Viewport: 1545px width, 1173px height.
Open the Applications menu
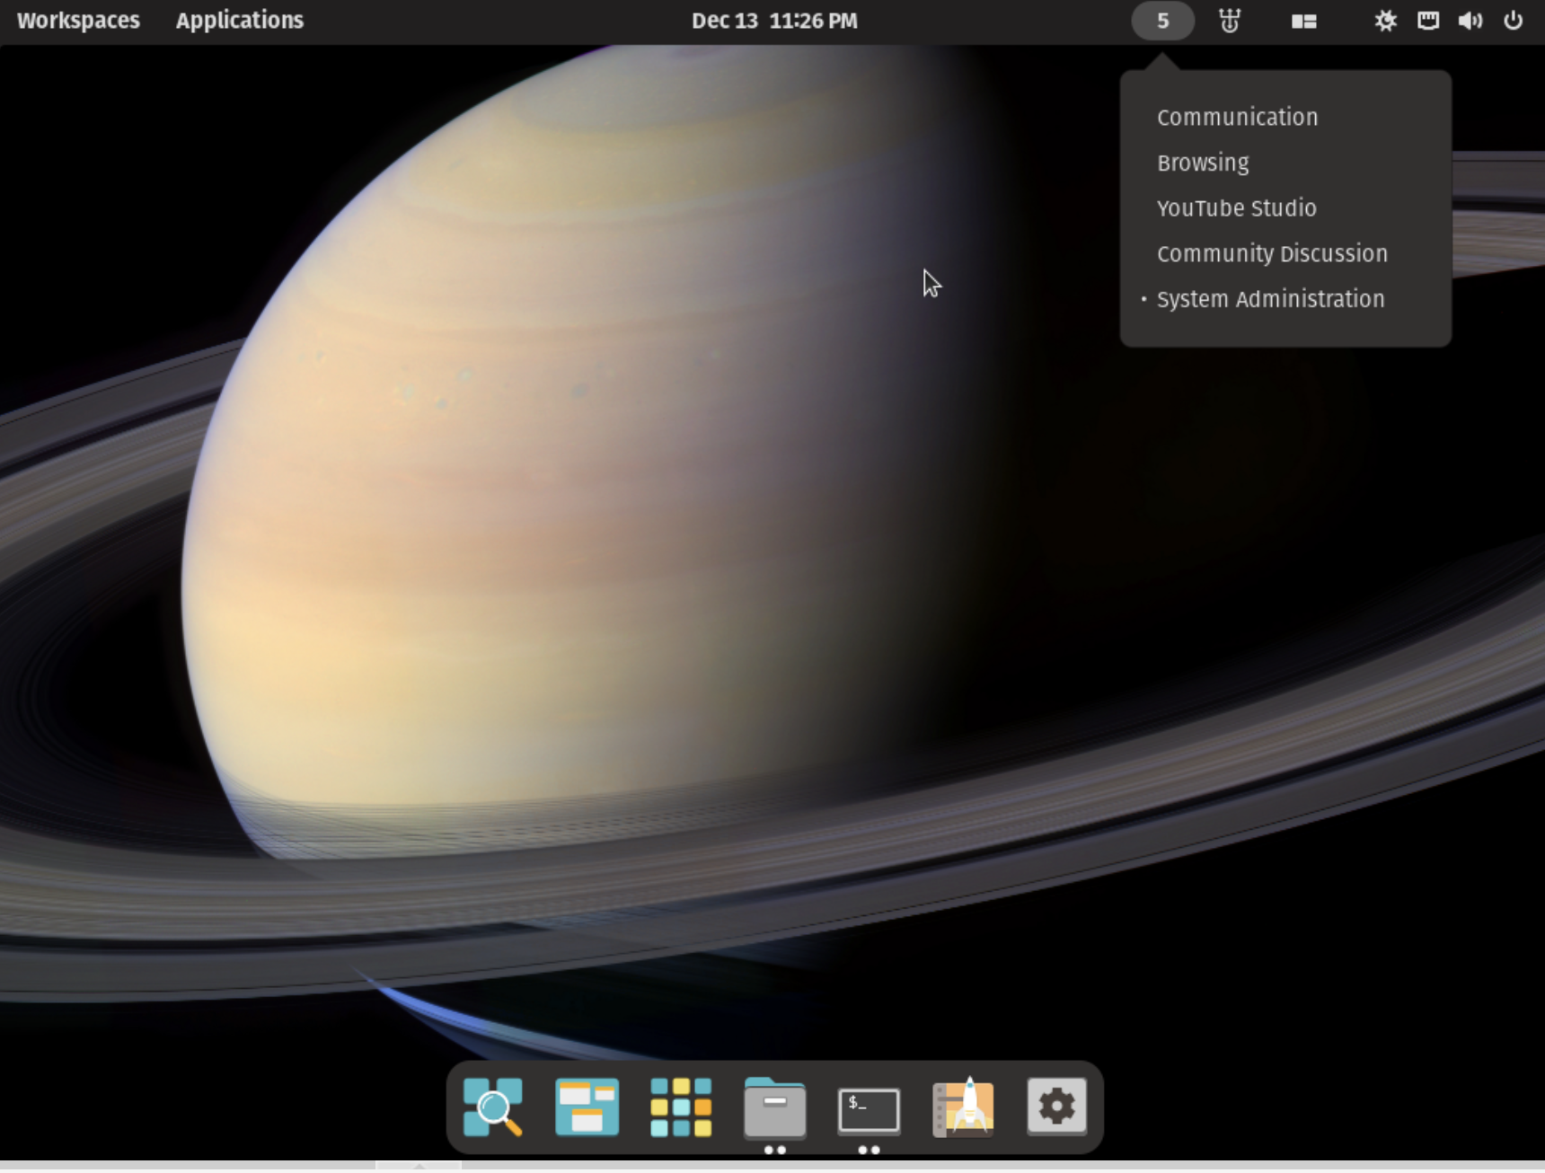[x=239, y=20]
